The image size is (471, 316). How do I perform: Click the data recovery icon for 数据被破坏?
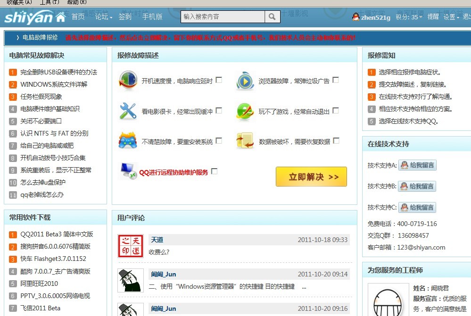point(245,141)
